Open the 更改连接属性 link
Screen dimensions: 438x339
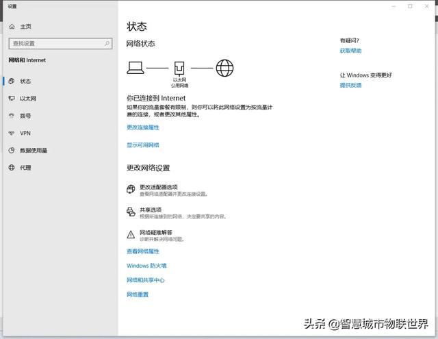[142, 127]
